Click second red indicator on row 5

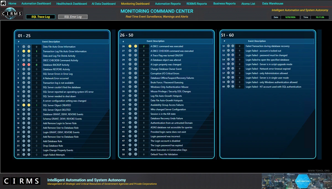tap(29, 65)
